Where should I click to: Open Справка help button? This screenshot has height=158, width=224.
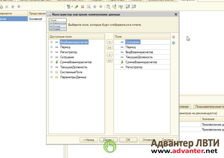coord(168,140)
